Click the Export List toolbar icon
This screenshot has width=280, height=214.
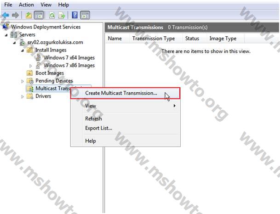62,15
